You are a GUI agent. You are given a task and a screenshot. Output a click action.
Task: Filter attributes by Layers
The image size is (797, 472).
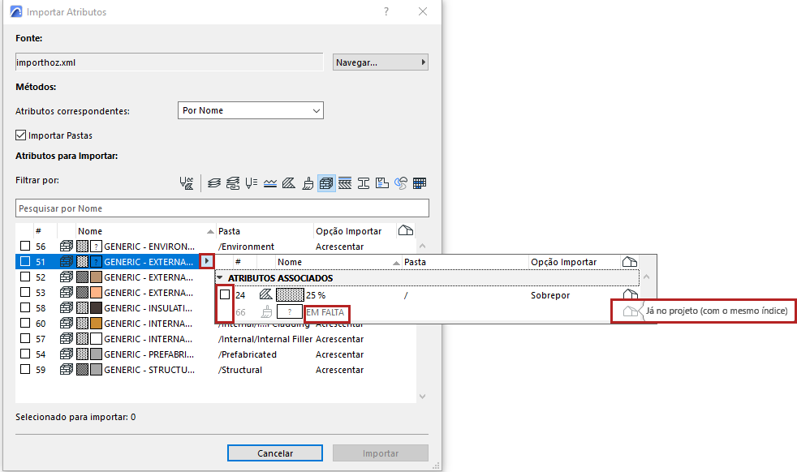[x=213, y=182]
